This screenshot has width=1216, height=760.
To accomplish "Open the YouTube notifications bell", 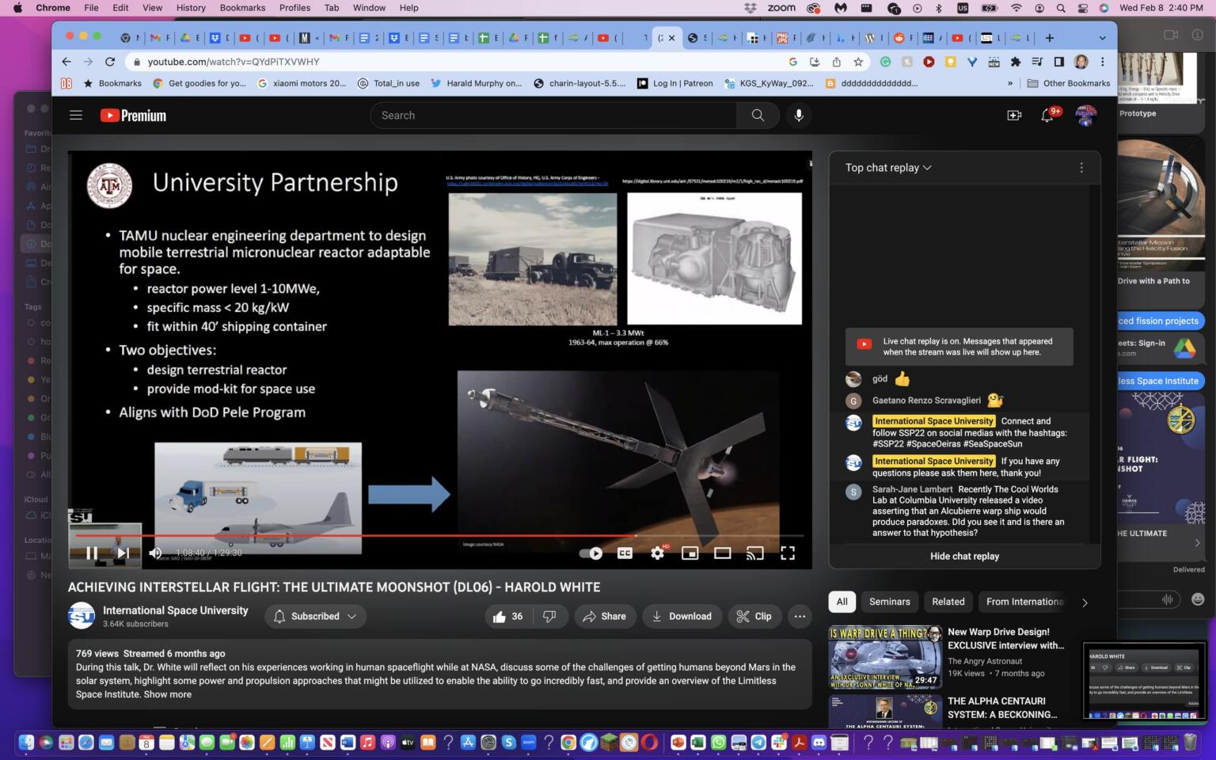I will [1047, 115].
